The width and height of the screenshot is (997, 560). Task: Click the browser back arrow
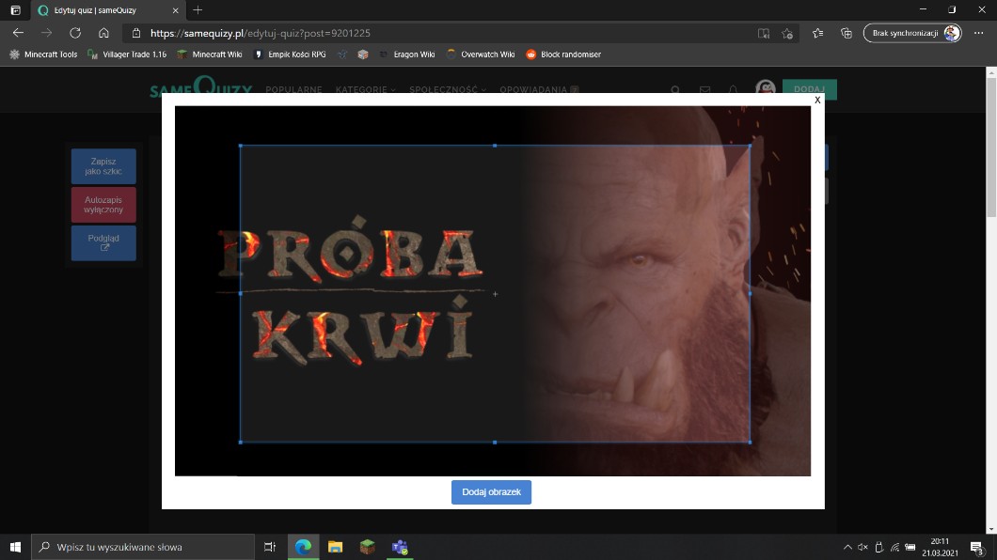[18, 33]
